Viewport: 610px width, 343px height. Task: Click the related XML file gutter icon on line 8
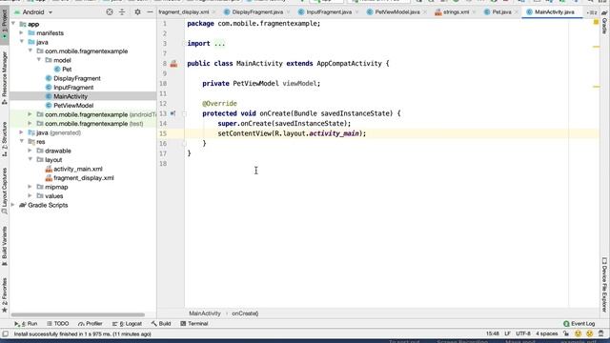(x=173, y=64)
